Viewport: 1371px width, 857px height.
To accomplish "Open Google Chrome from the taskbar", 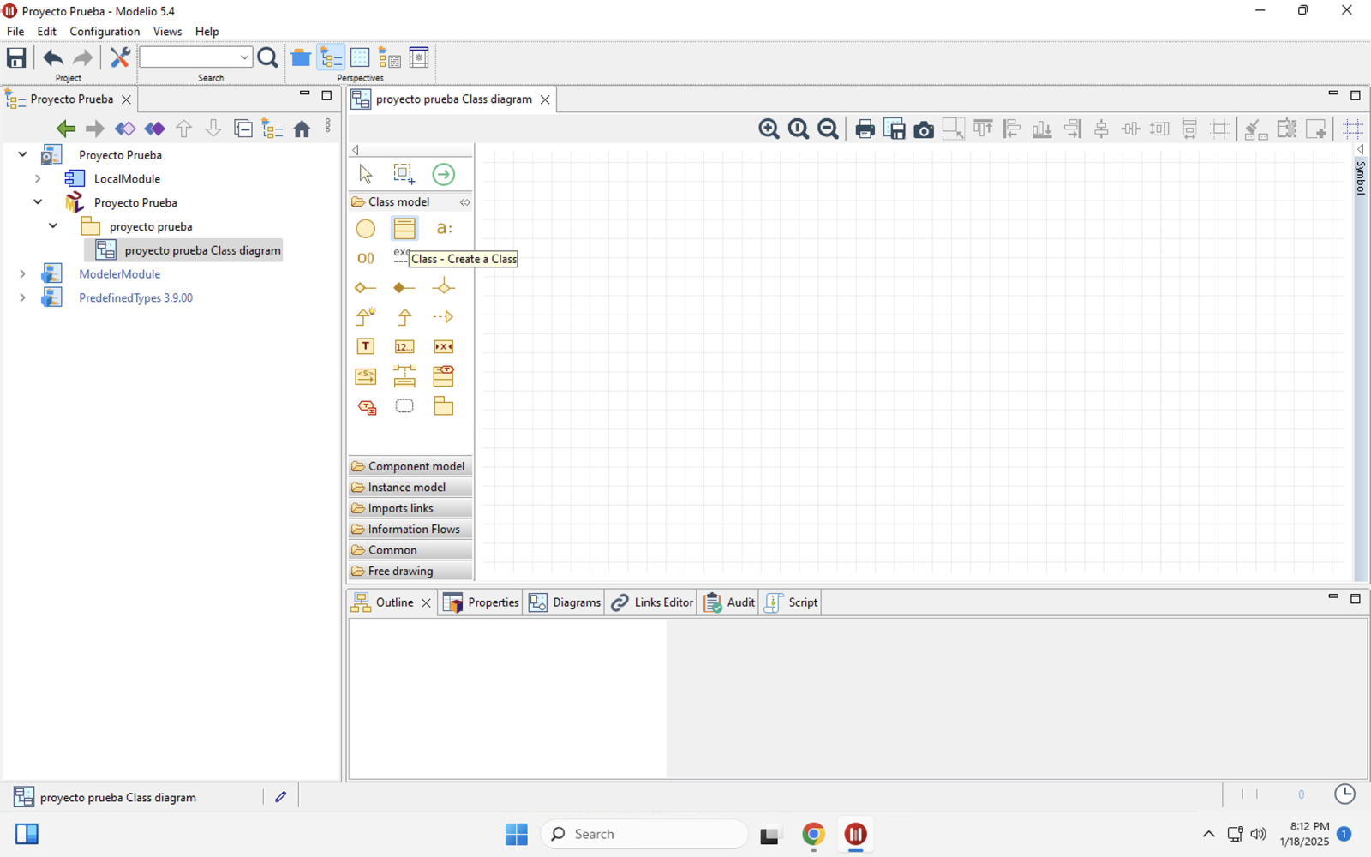I will 813,834.
